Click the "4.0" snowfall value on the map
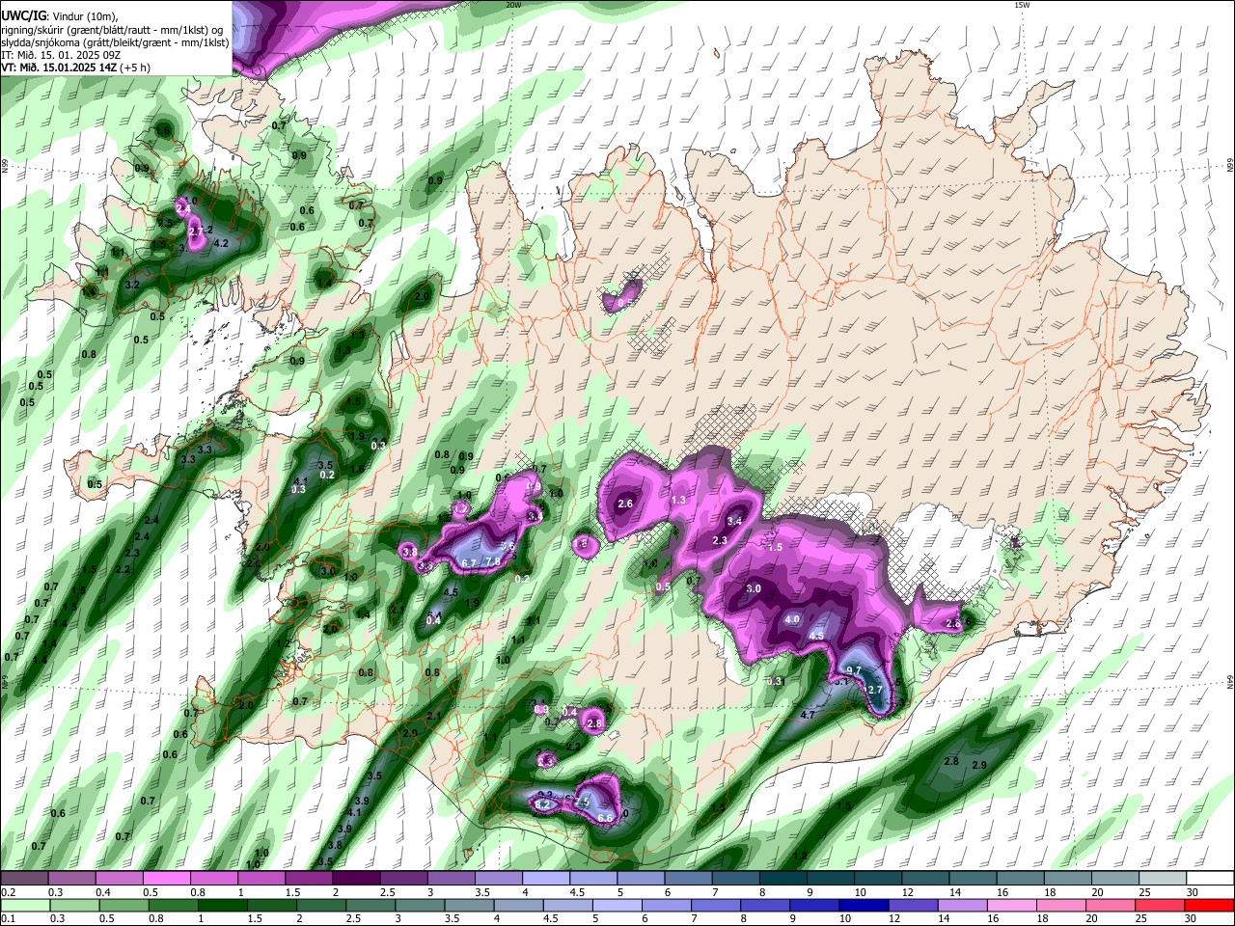1235x926 pixels. coord(793,619)
